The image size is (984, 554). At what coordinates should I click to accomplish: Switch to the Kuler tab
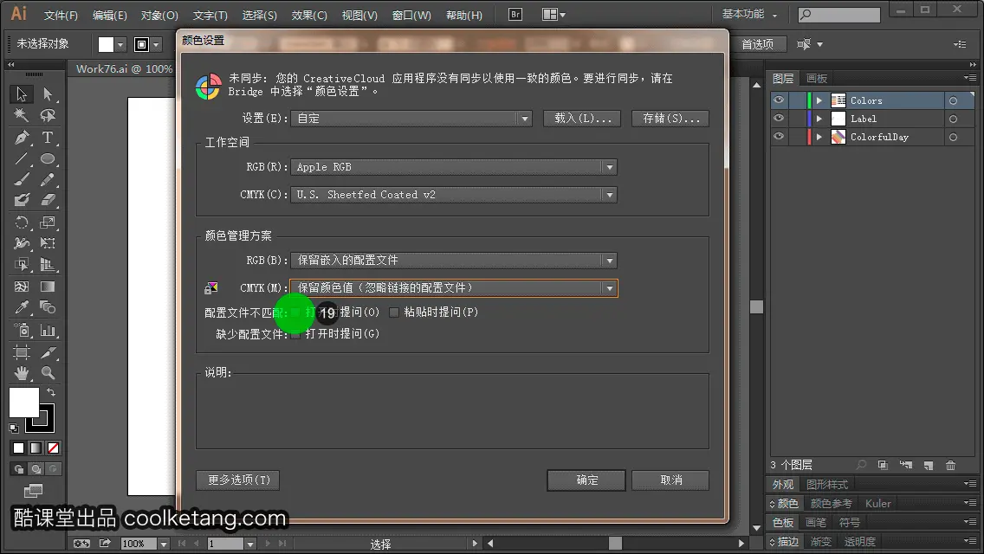(x=878, y=503)
